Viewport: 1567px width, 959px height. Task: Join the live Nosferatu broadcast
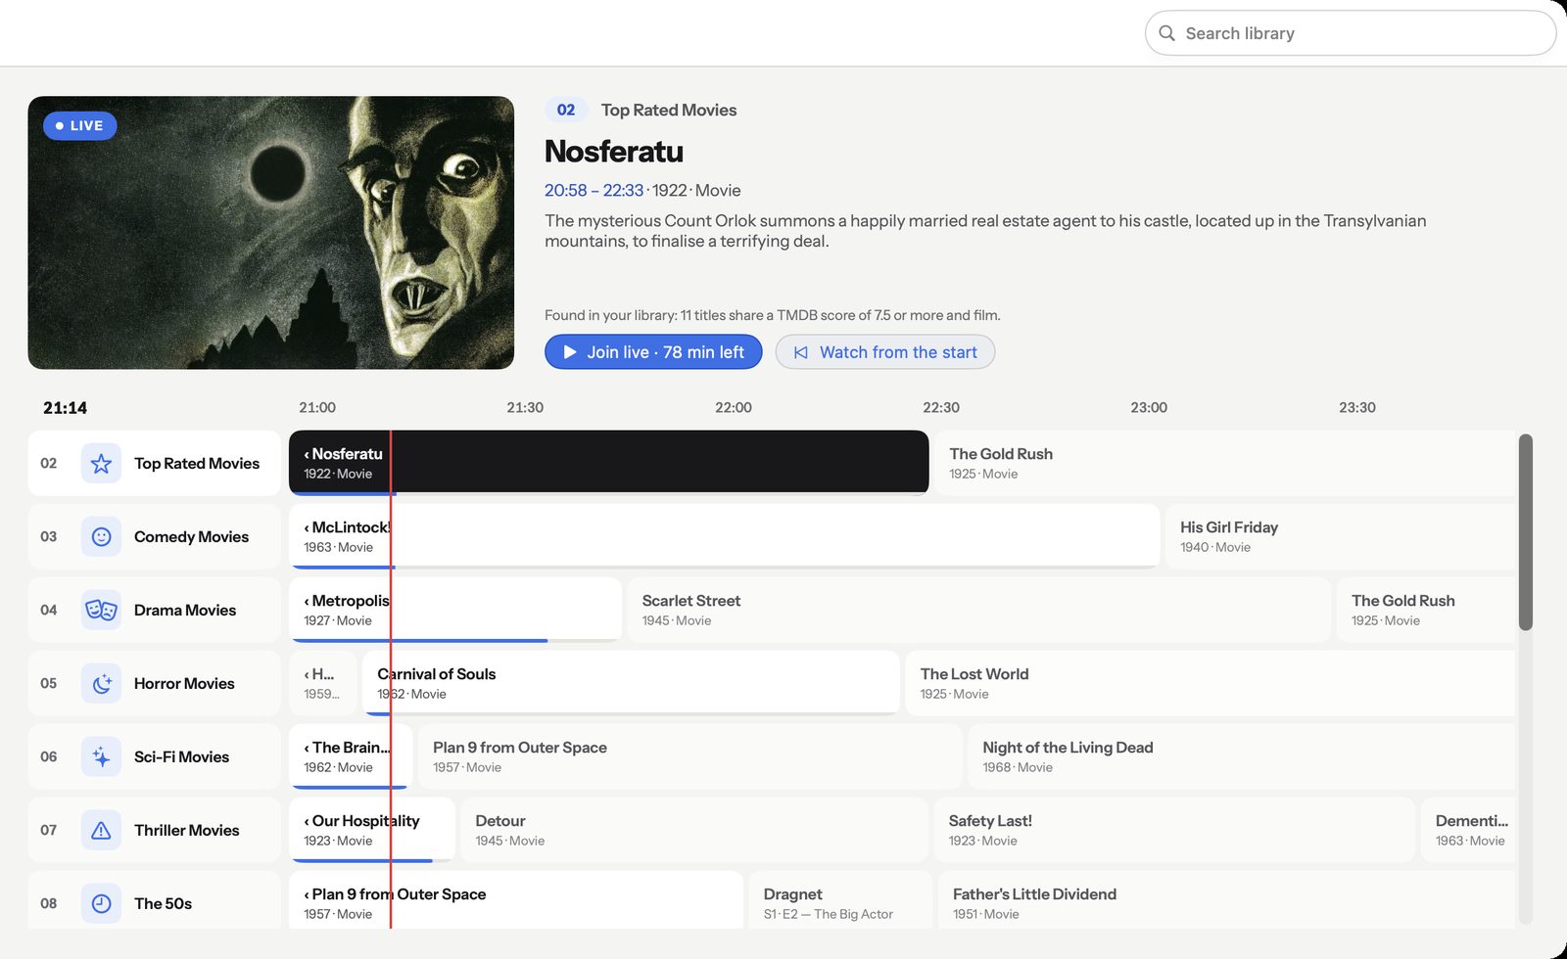[x=653, y=352]
